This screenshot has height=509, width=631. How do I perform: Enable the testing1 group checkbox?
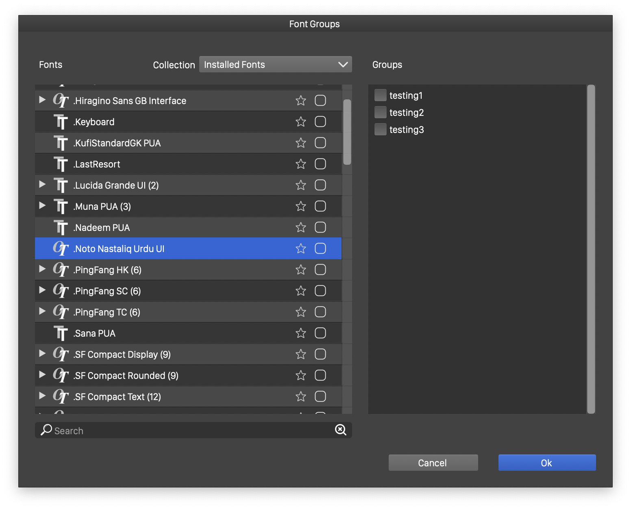[380, 95]
